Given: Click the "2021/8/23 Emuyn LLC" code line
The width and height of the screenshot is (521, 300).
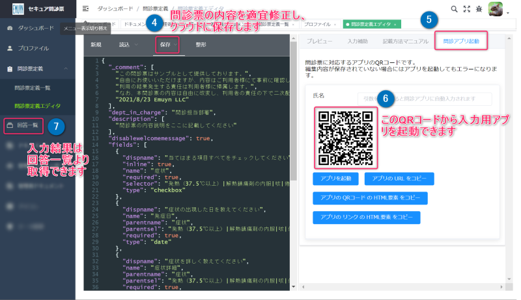Looking at the screenshot, I should [152, 99].
